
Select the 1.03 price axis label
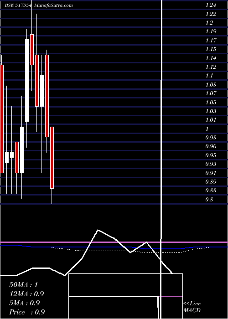[x=211, y=111]
